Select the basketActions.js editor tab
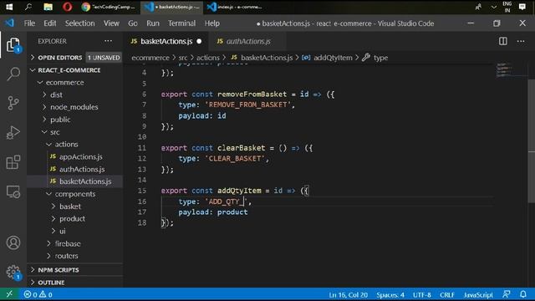The image size is (535, 301). [x=166, y=41]
